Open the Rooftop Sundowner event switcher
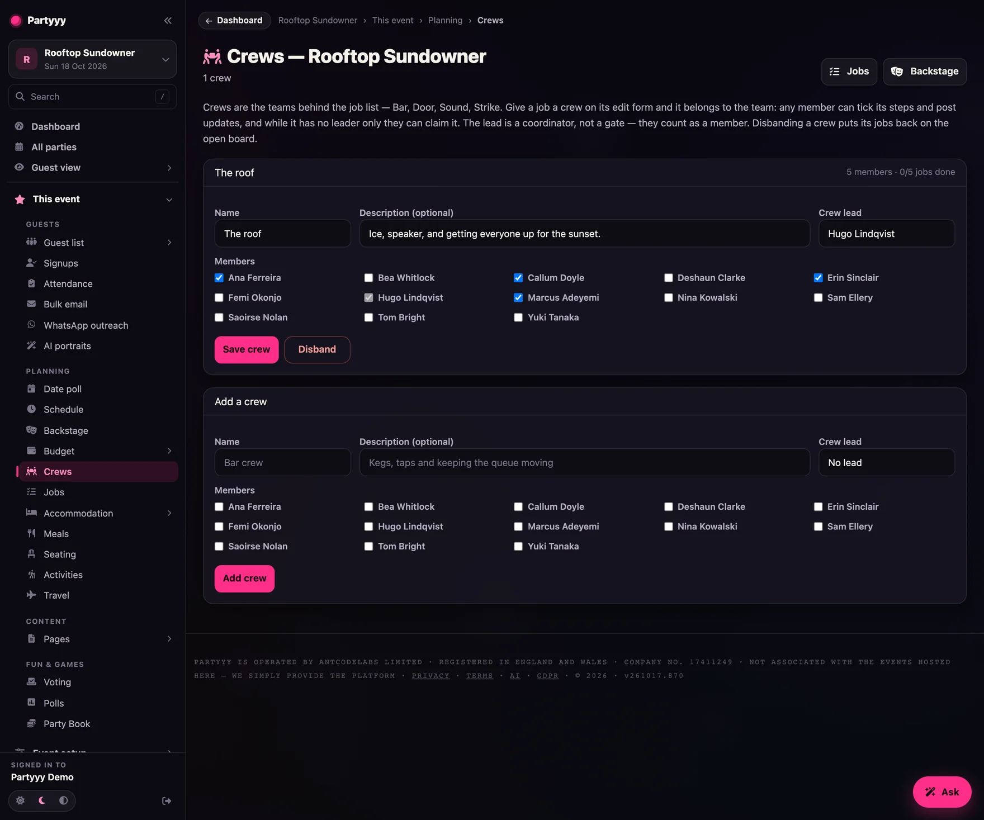The width and height of the screenshot is (984, 820). [x=92, y=59]
